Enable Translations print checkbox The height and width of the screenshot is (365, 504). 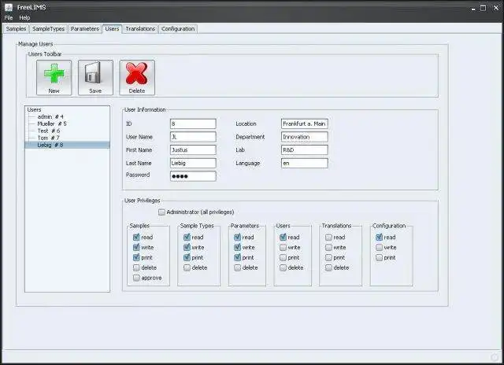pos(328,257)
